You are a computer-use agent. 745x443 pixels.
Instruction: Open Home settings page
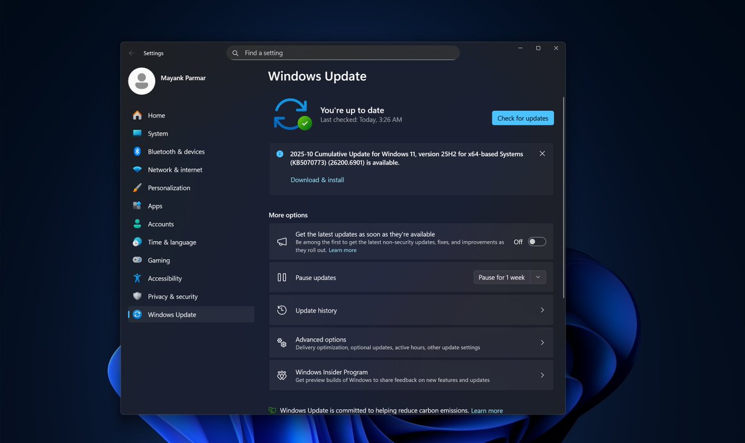coord(191,115)
